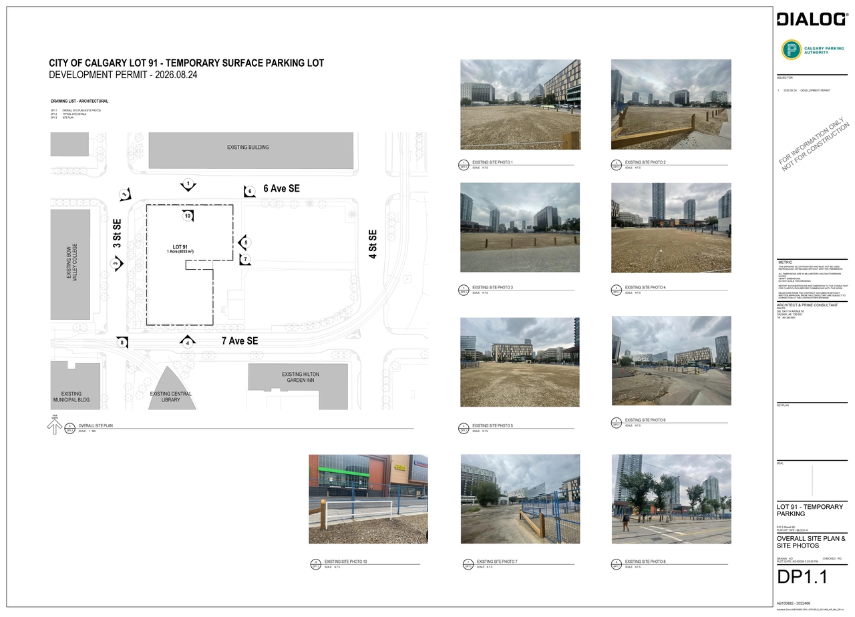Click the true north arrow symbol

(55, 427)
